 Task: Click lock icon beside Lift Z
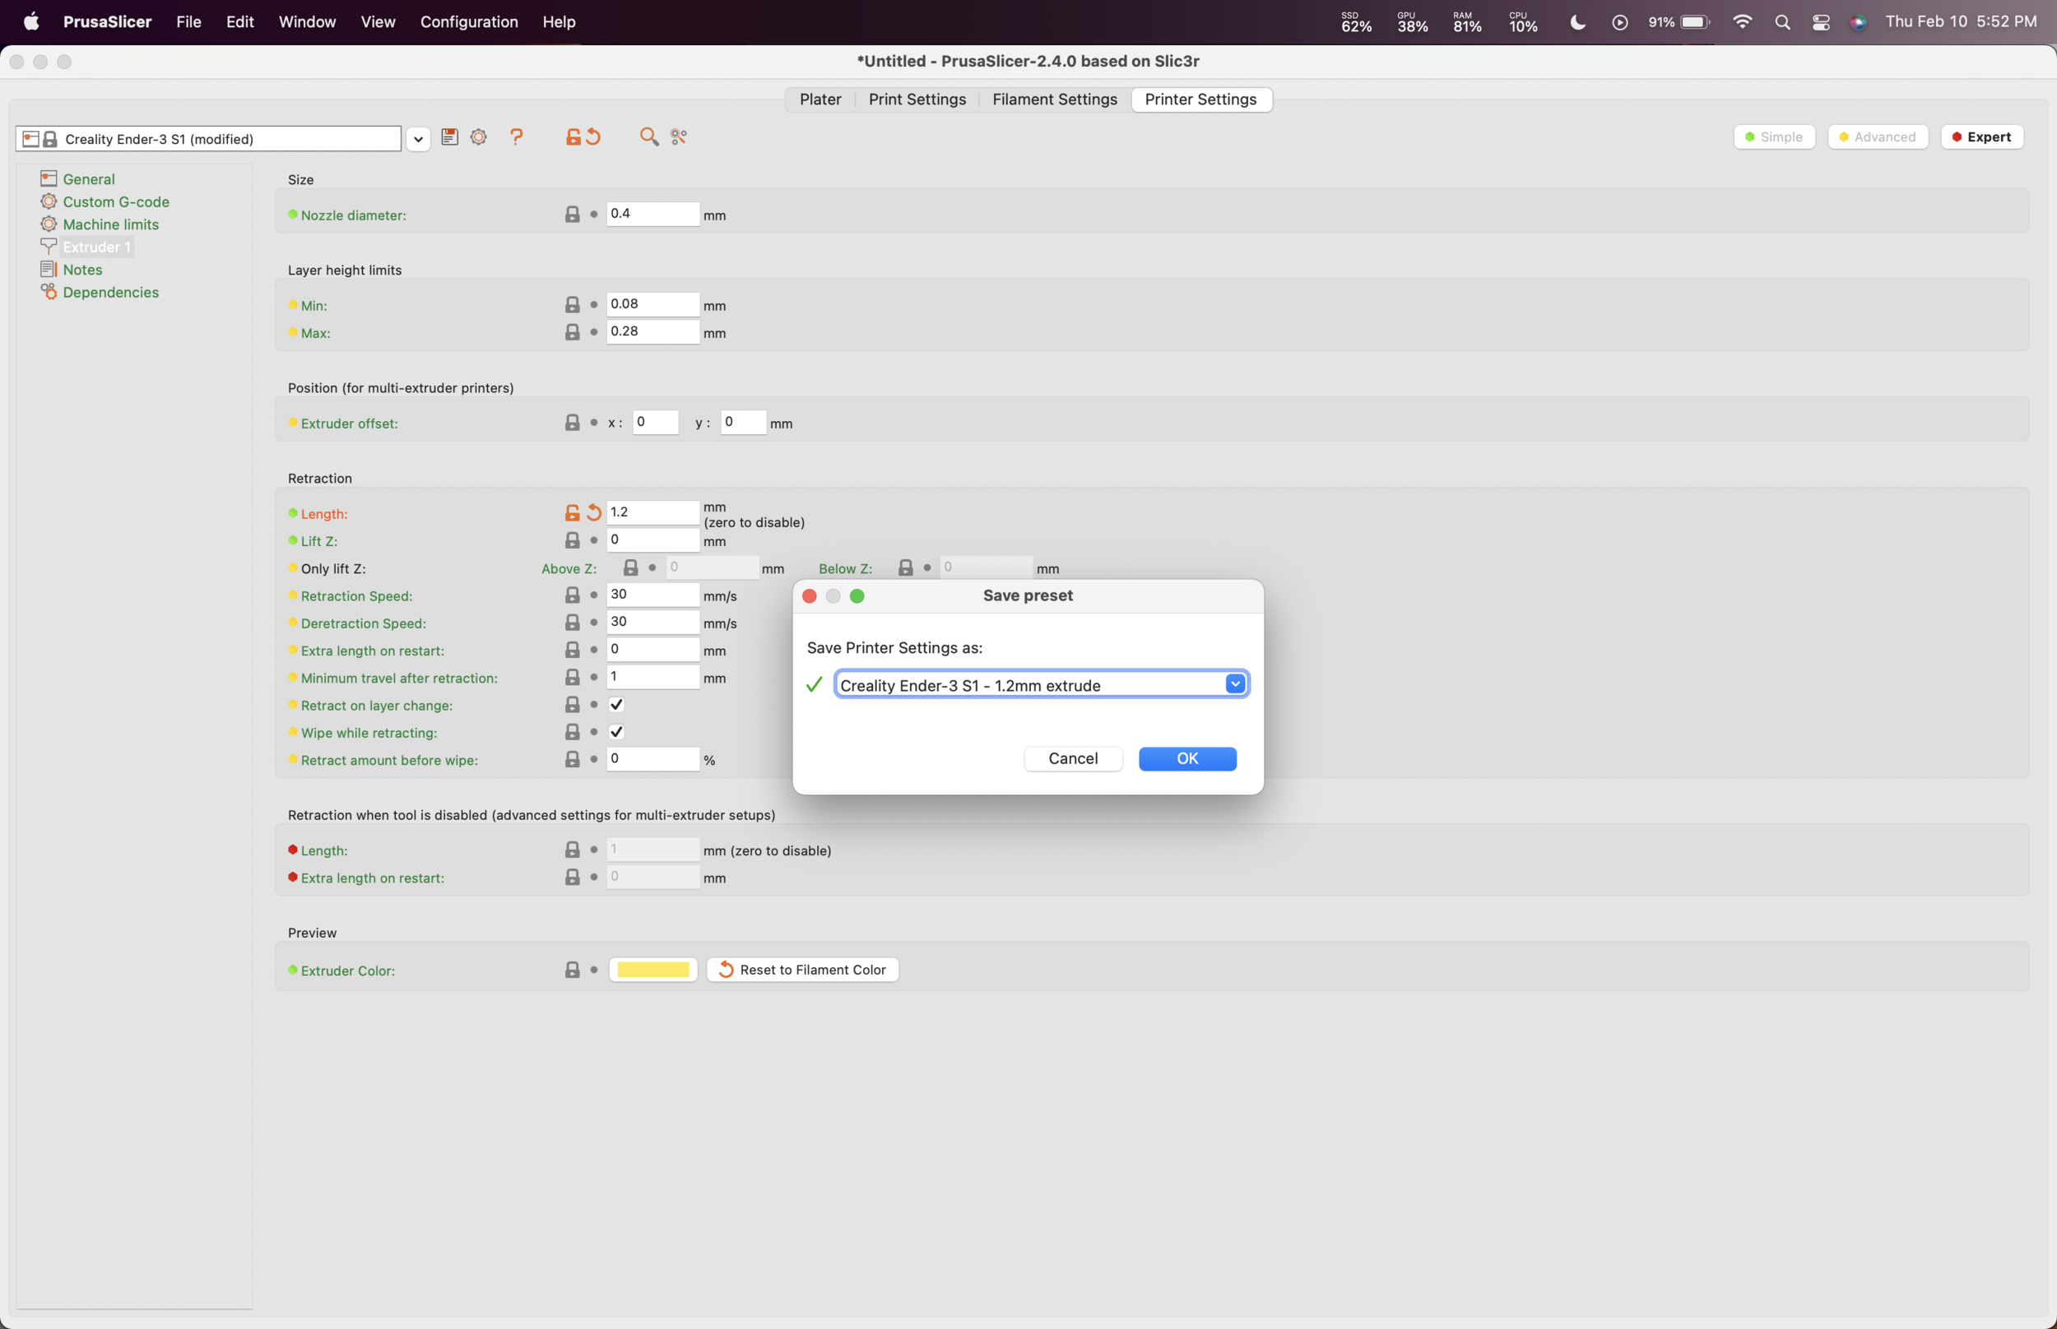573,540
